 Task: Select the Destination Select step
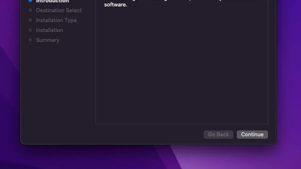[x=59, y=10]
